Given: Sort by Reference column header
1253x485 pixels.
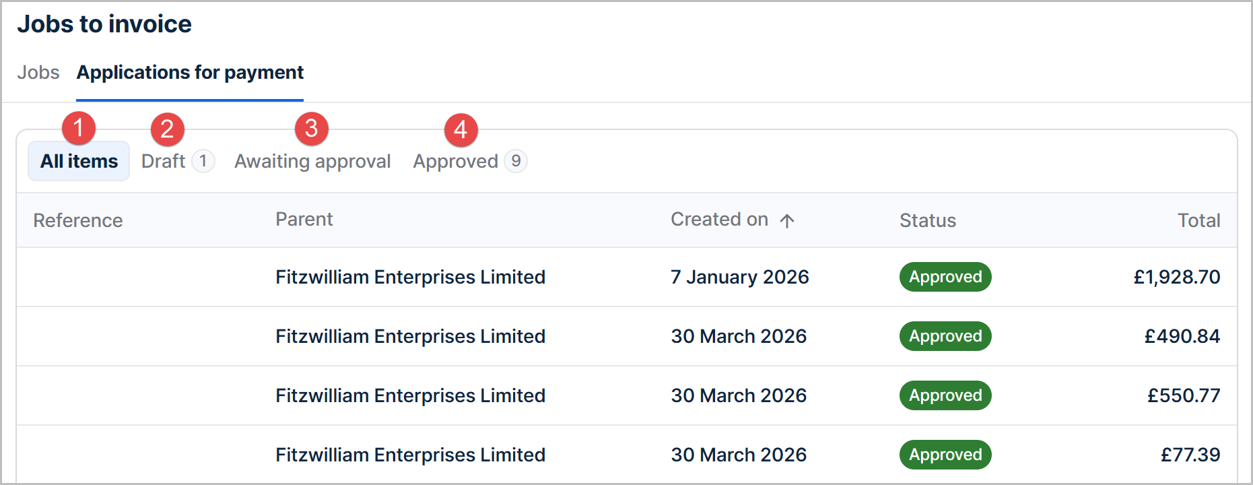Looking at the screenshot, I should coord(78,220).
